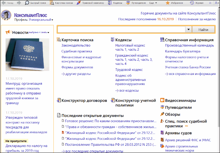Click Путеводители signpost icon in right column
This screenshot has height=153, width=220.
tap(162, 107)
